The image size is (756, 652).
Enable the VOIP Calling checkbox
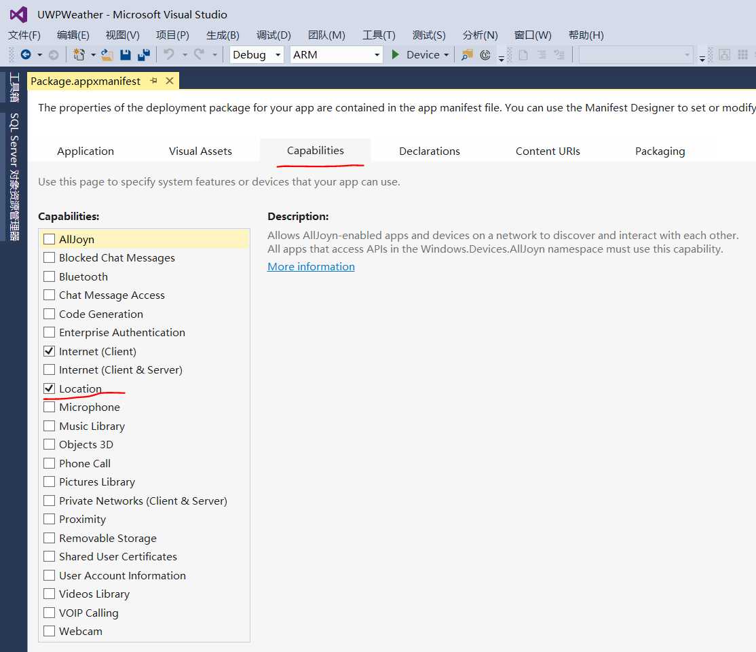(49, 613)
